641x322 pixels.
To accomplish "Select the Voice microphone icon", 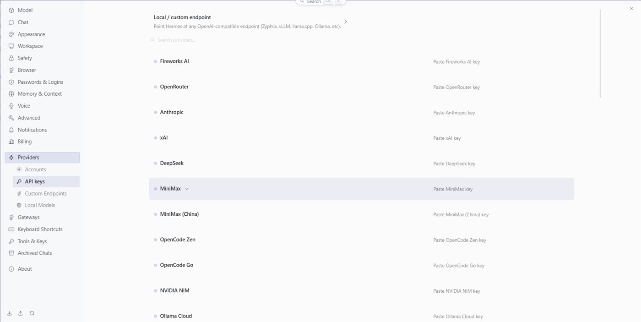I will (x=11, y=106).
